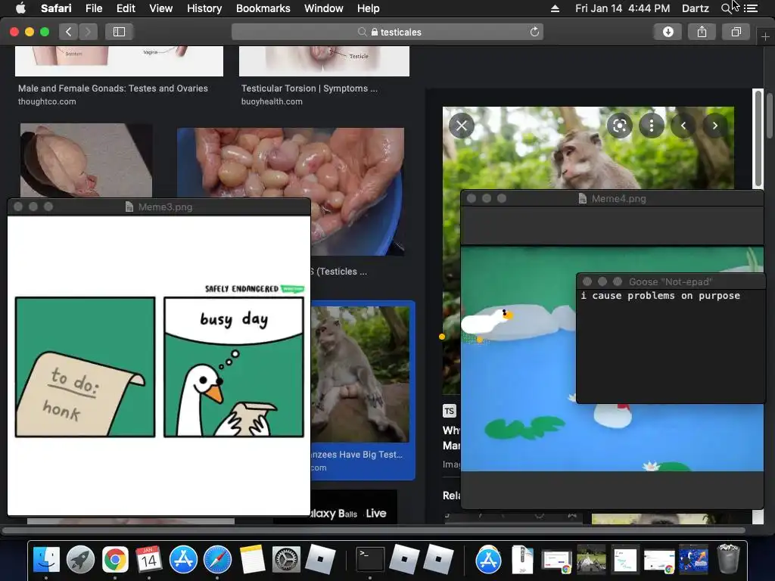The width and height of the screenshot is (775, 581).
Task: Open System Preferences gear in Dock
Action: point(286,560)
